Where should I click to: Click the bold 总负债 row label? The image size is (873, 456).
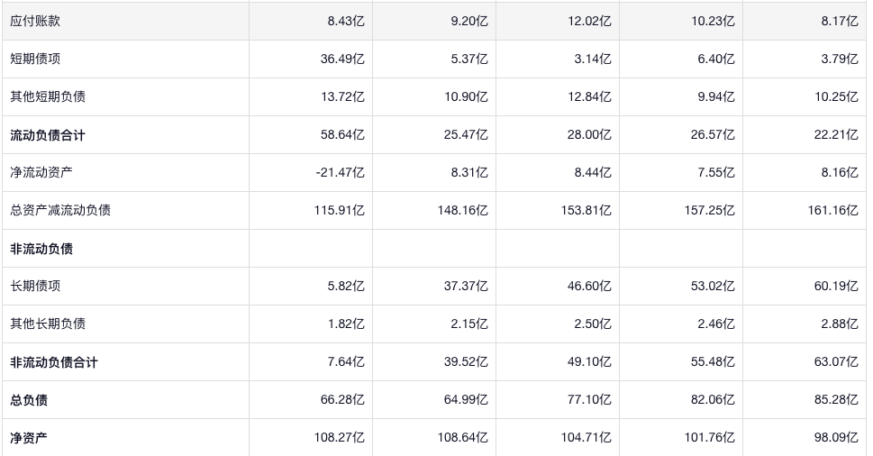[29, 400]
